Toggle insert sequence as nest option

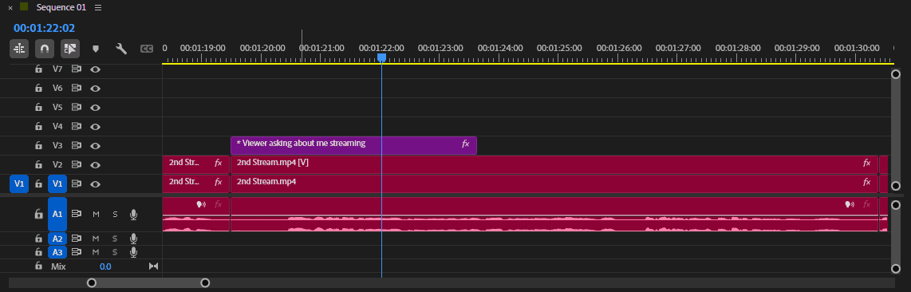click(19, 49)
